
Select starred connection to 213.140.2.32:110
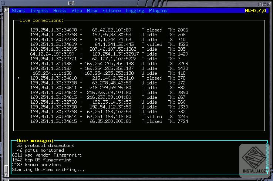(101, 78)
